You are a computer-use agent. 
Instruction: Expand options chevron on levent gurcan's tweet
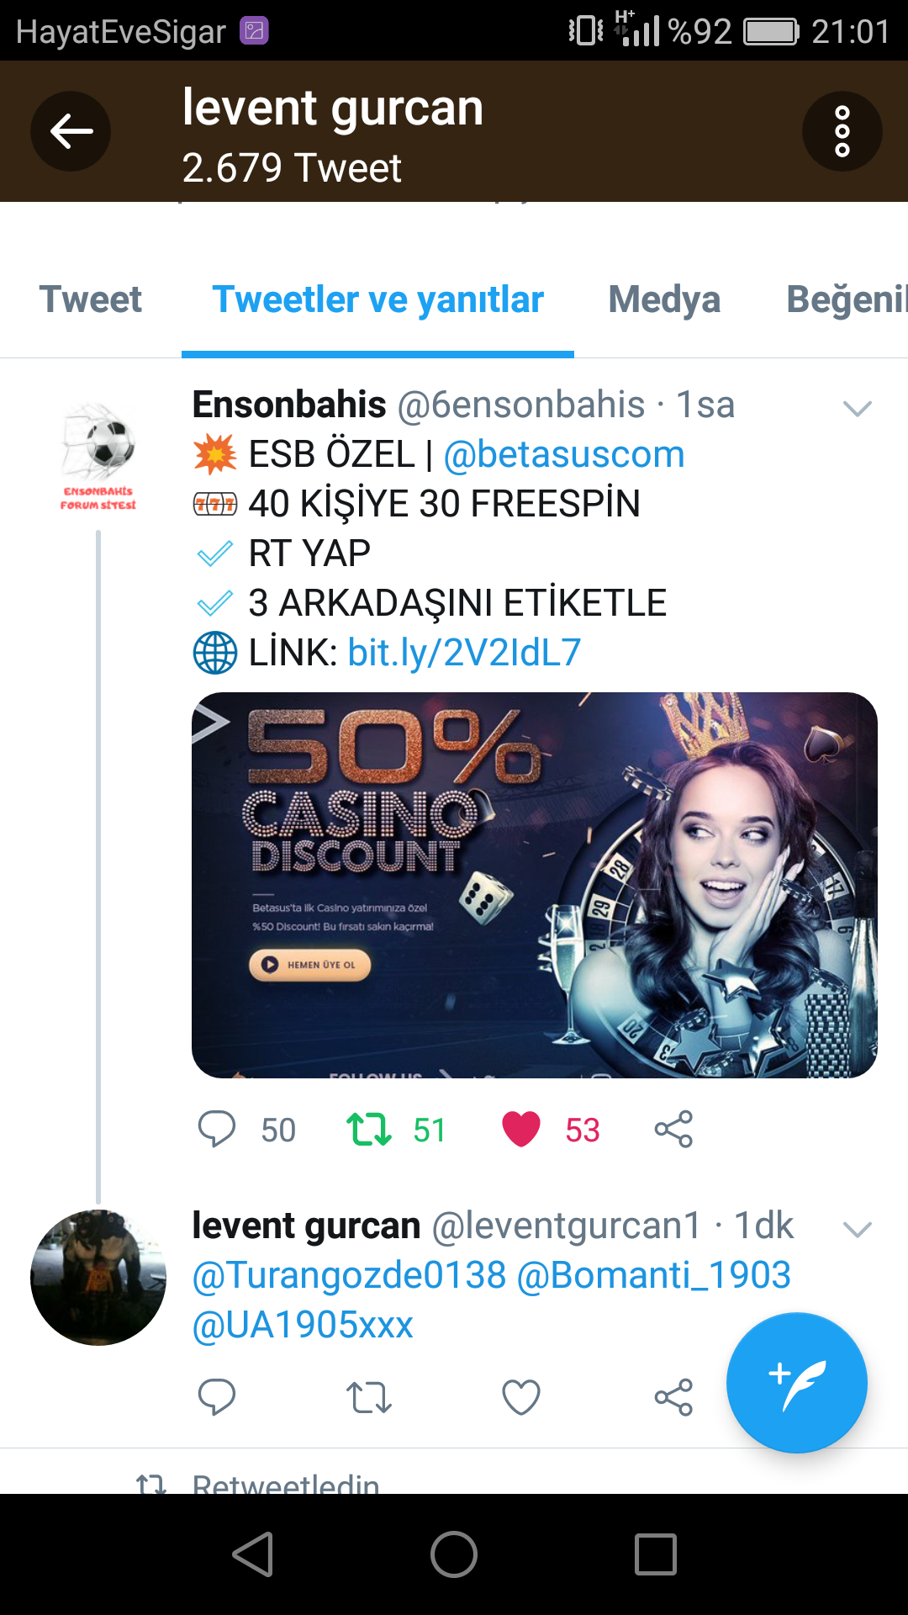coord(857,1230)
